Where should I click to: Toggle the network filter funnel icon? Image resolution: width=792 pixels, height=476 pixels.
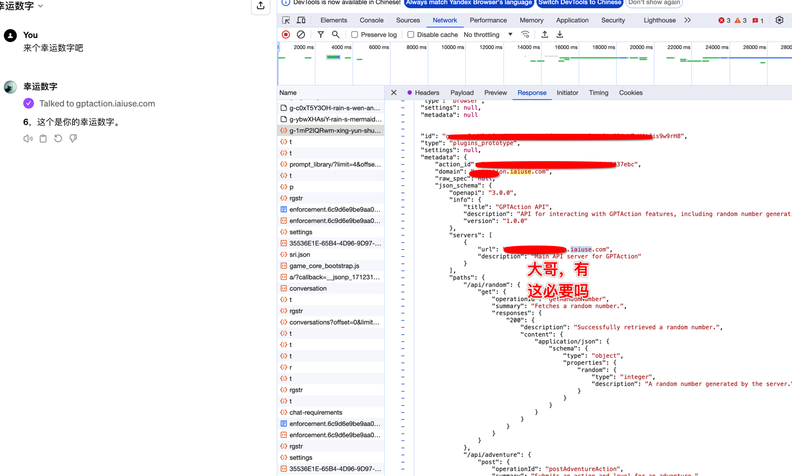coord(320,34)
